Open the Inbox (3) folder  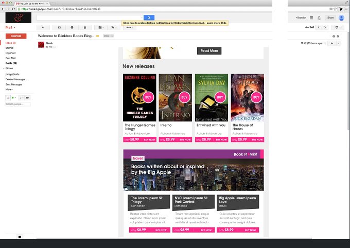(10, 43)
